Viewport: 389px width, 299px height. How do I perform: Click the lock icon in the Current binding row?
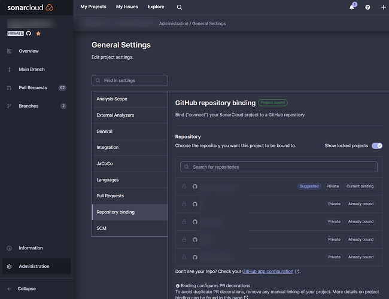pyautogui.click(x=184, y=186)
